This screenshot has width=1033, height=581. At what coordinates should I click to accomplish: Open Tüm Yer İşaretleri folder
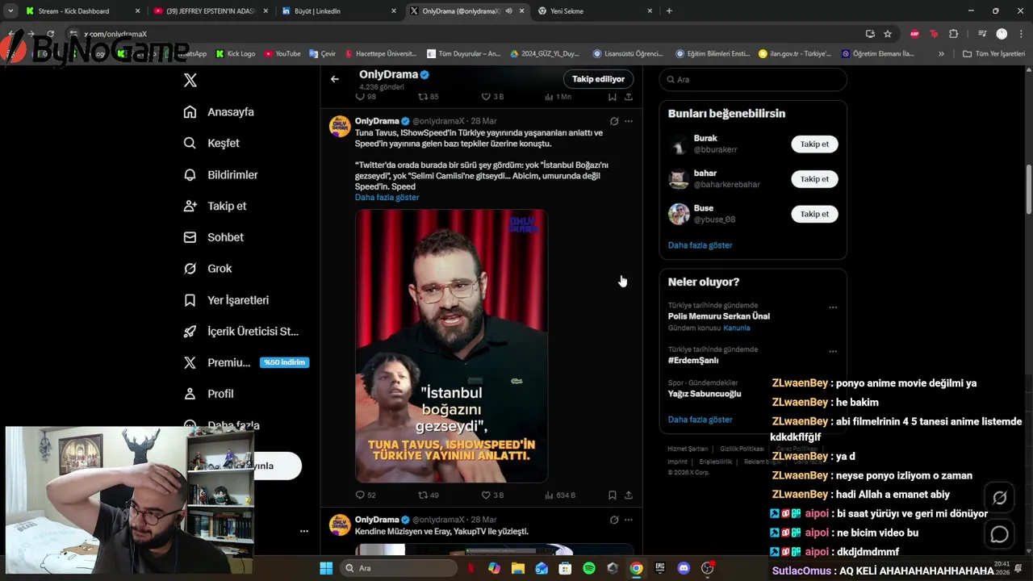click(993, 54)
